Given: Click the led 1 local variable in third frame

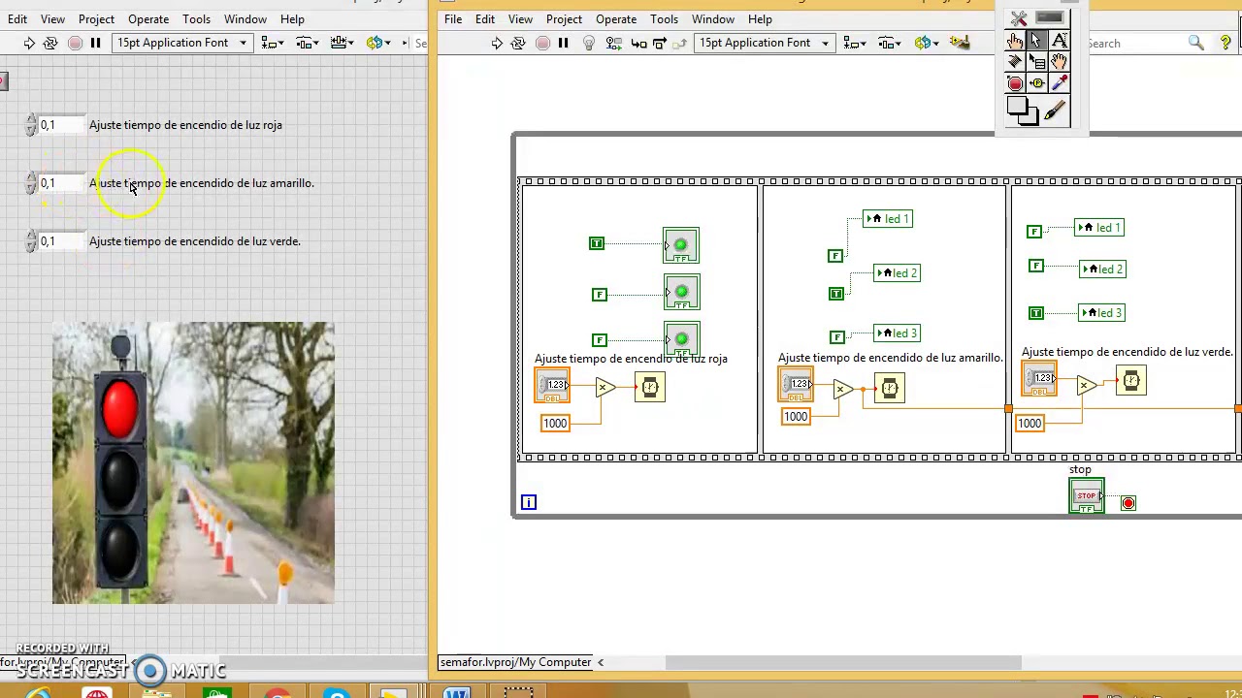Looking at the screenshot, I should [1100, 228].
